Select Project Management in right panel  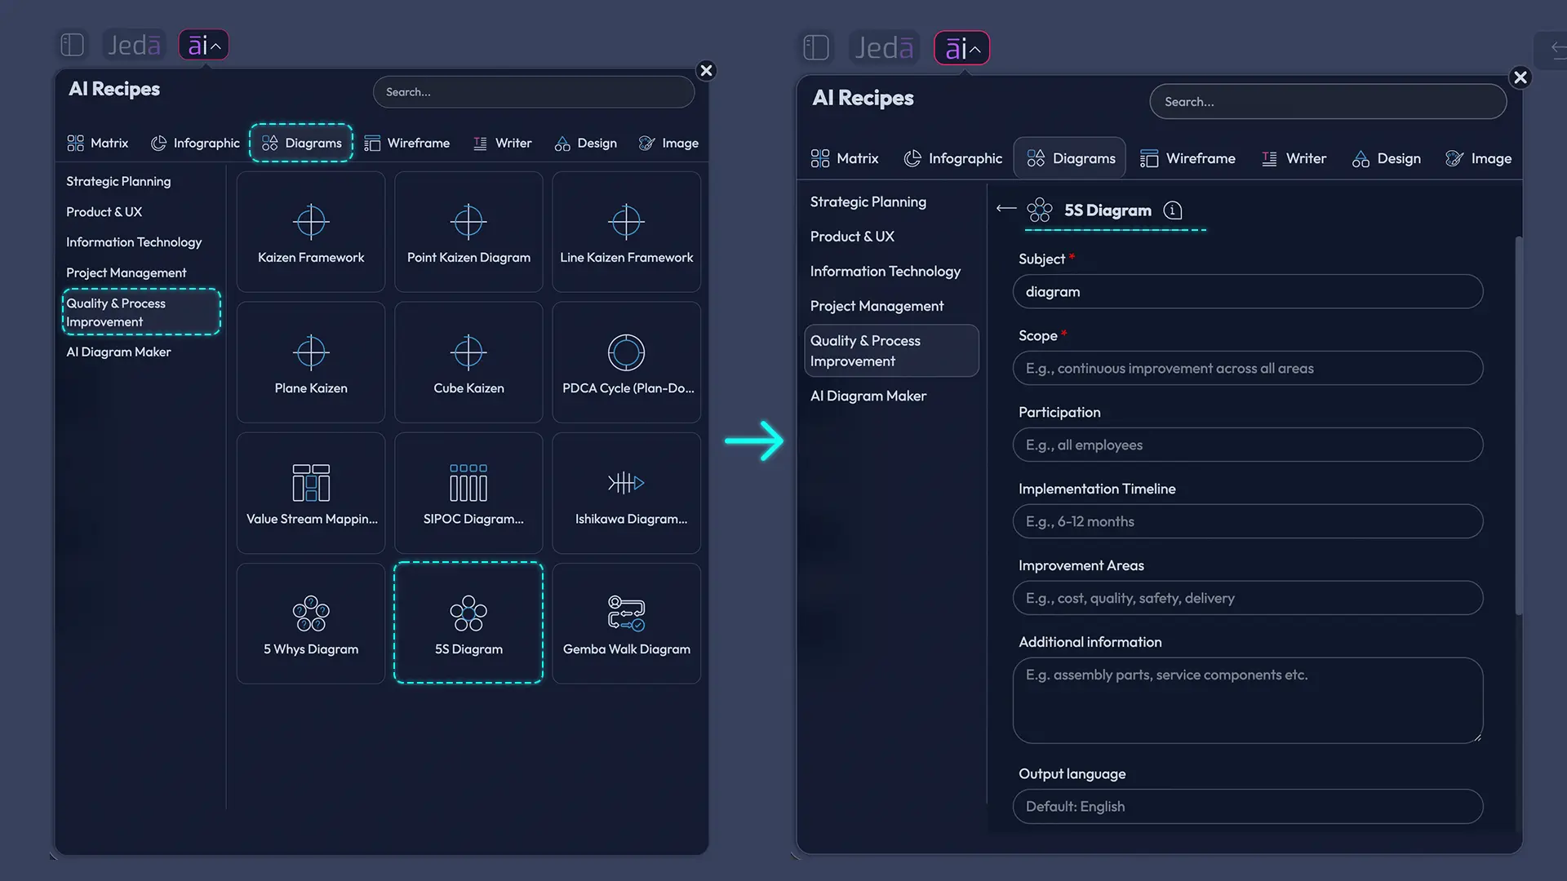click(877, 306)
